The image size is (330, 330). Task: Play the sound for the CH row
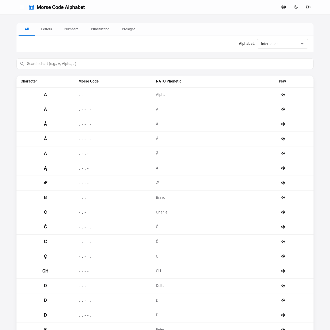pyautogui.click(x=283, y=271)
